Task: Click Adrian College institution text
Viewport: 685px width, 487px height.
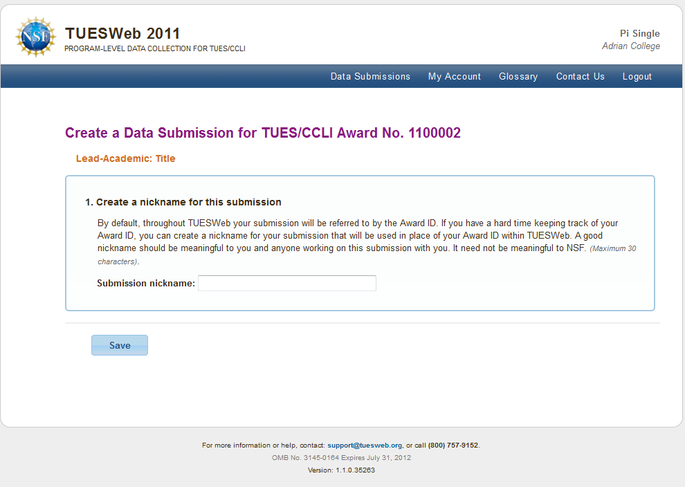Action: coord(631,46)
